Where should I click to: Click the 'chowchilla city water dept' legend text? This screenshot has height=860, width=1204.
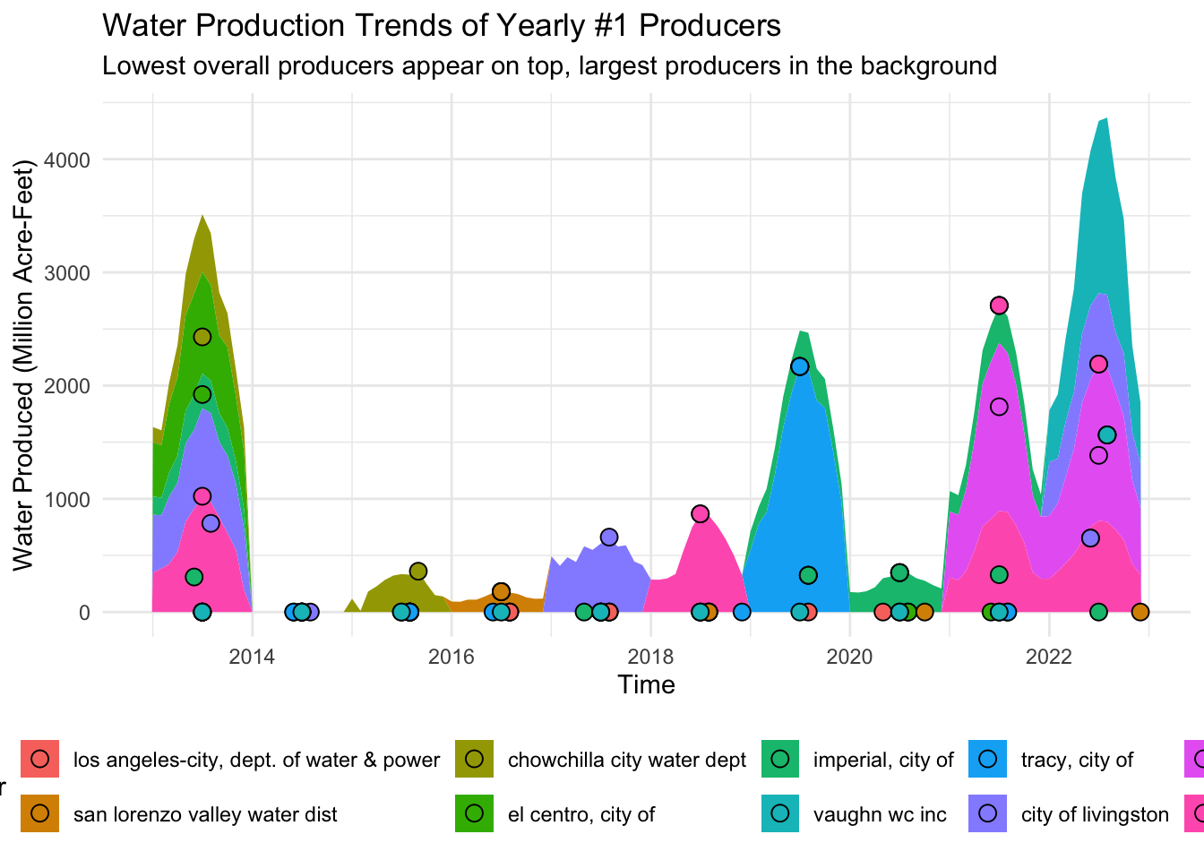[x=626, y=760]
